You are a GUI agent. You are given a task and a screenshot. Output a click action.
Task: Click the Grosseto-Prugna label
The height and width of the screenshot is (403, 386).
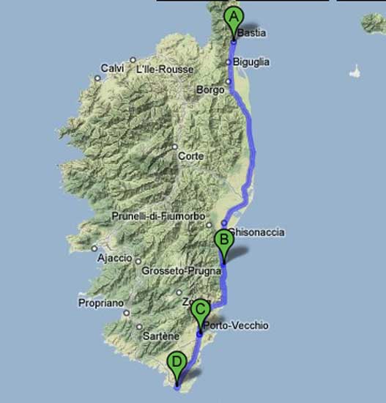point(181,271)
